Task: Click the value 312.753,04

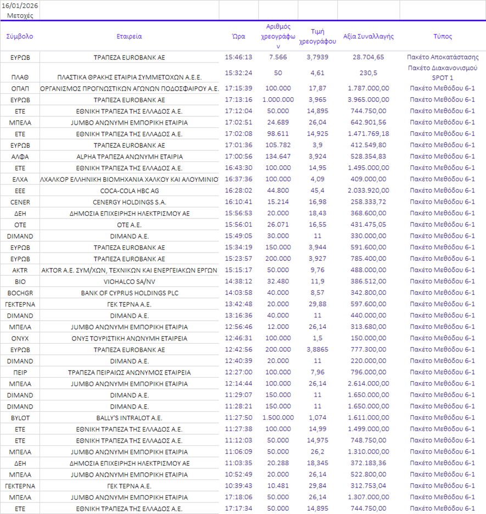Action: tap(368, 486)
